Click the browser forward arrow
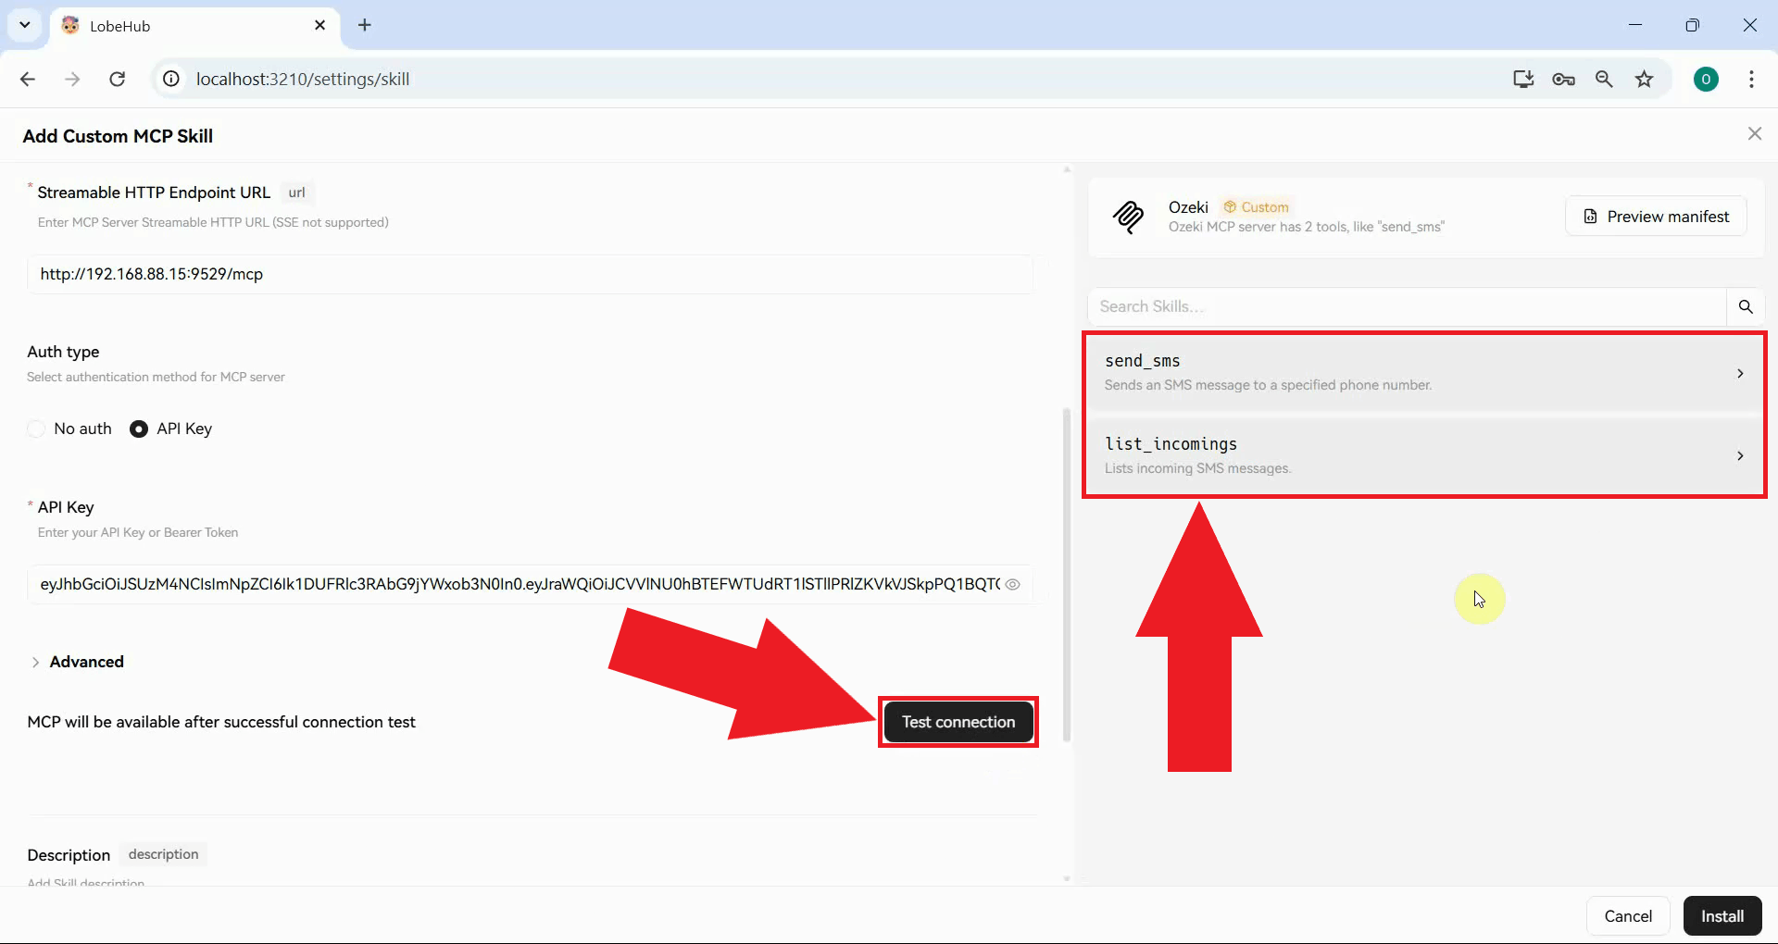Image resolution: width=1778 pixels, height=944 pixels. click(72, 80)
